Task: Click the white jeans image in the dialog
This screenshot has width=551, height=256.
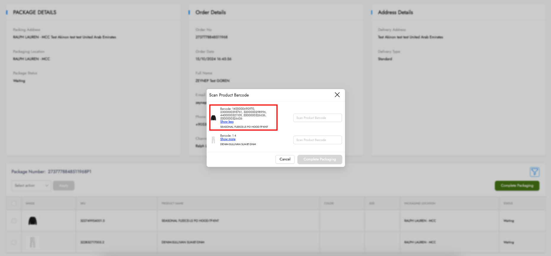Action: [213, 140]
